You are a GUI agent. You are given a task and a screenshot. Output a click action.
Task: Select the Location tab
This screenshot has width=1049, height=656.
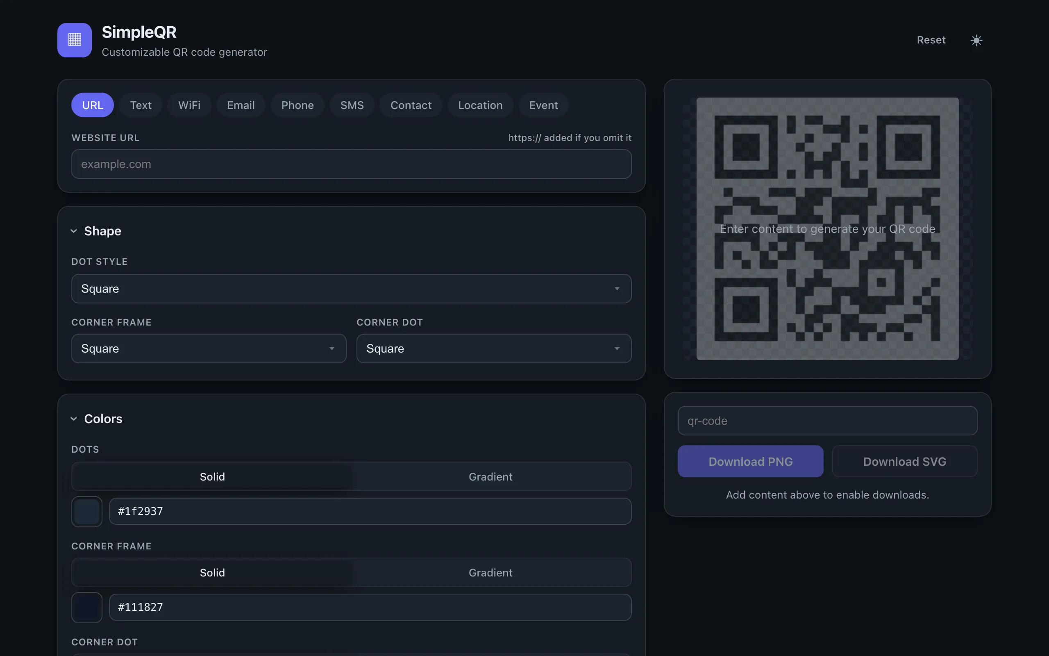pyautogui.click(x=480, y=105)
